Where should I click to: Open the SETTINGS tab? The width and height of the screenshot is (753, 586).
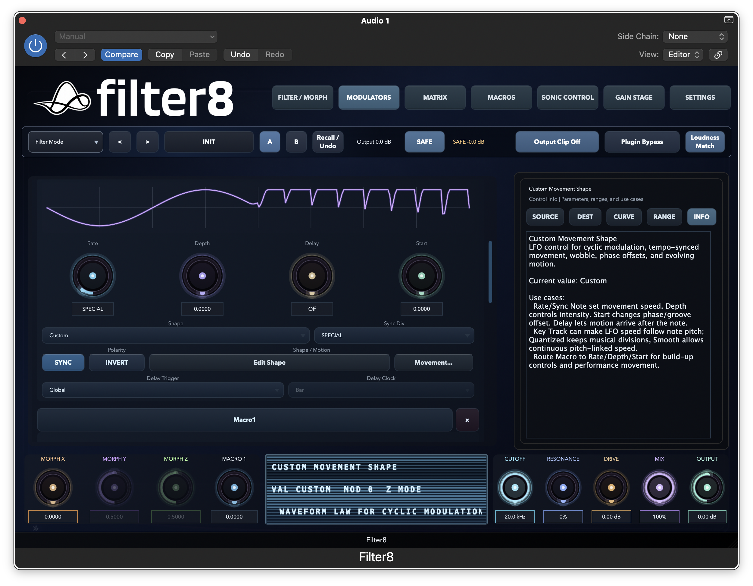point(700,98)
